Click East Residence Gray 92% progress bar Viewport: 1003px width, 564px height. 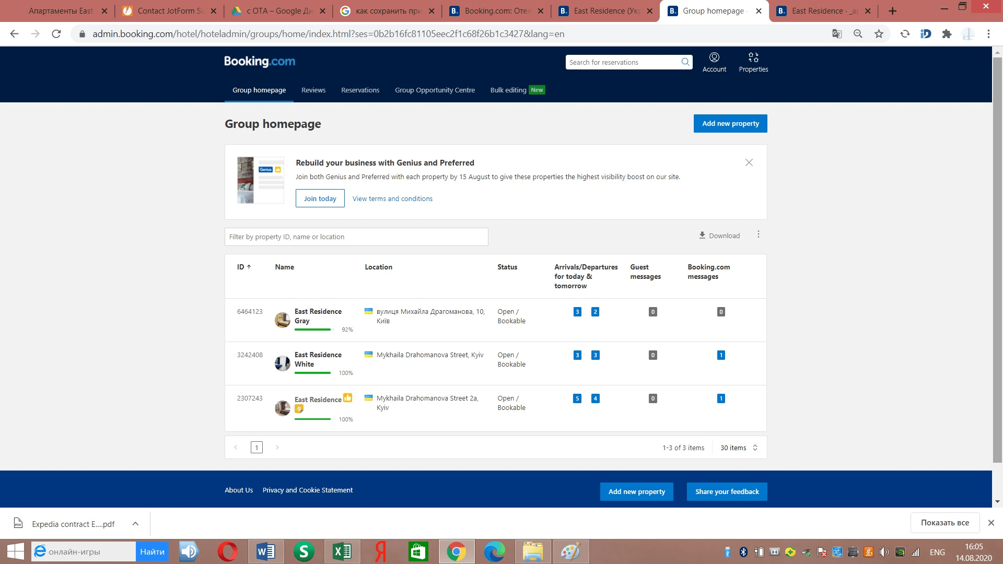[314, 330]
